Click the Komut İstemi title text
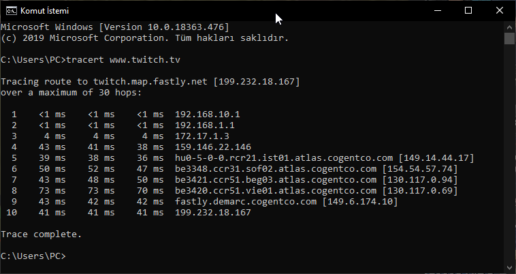 pos(44,11)
